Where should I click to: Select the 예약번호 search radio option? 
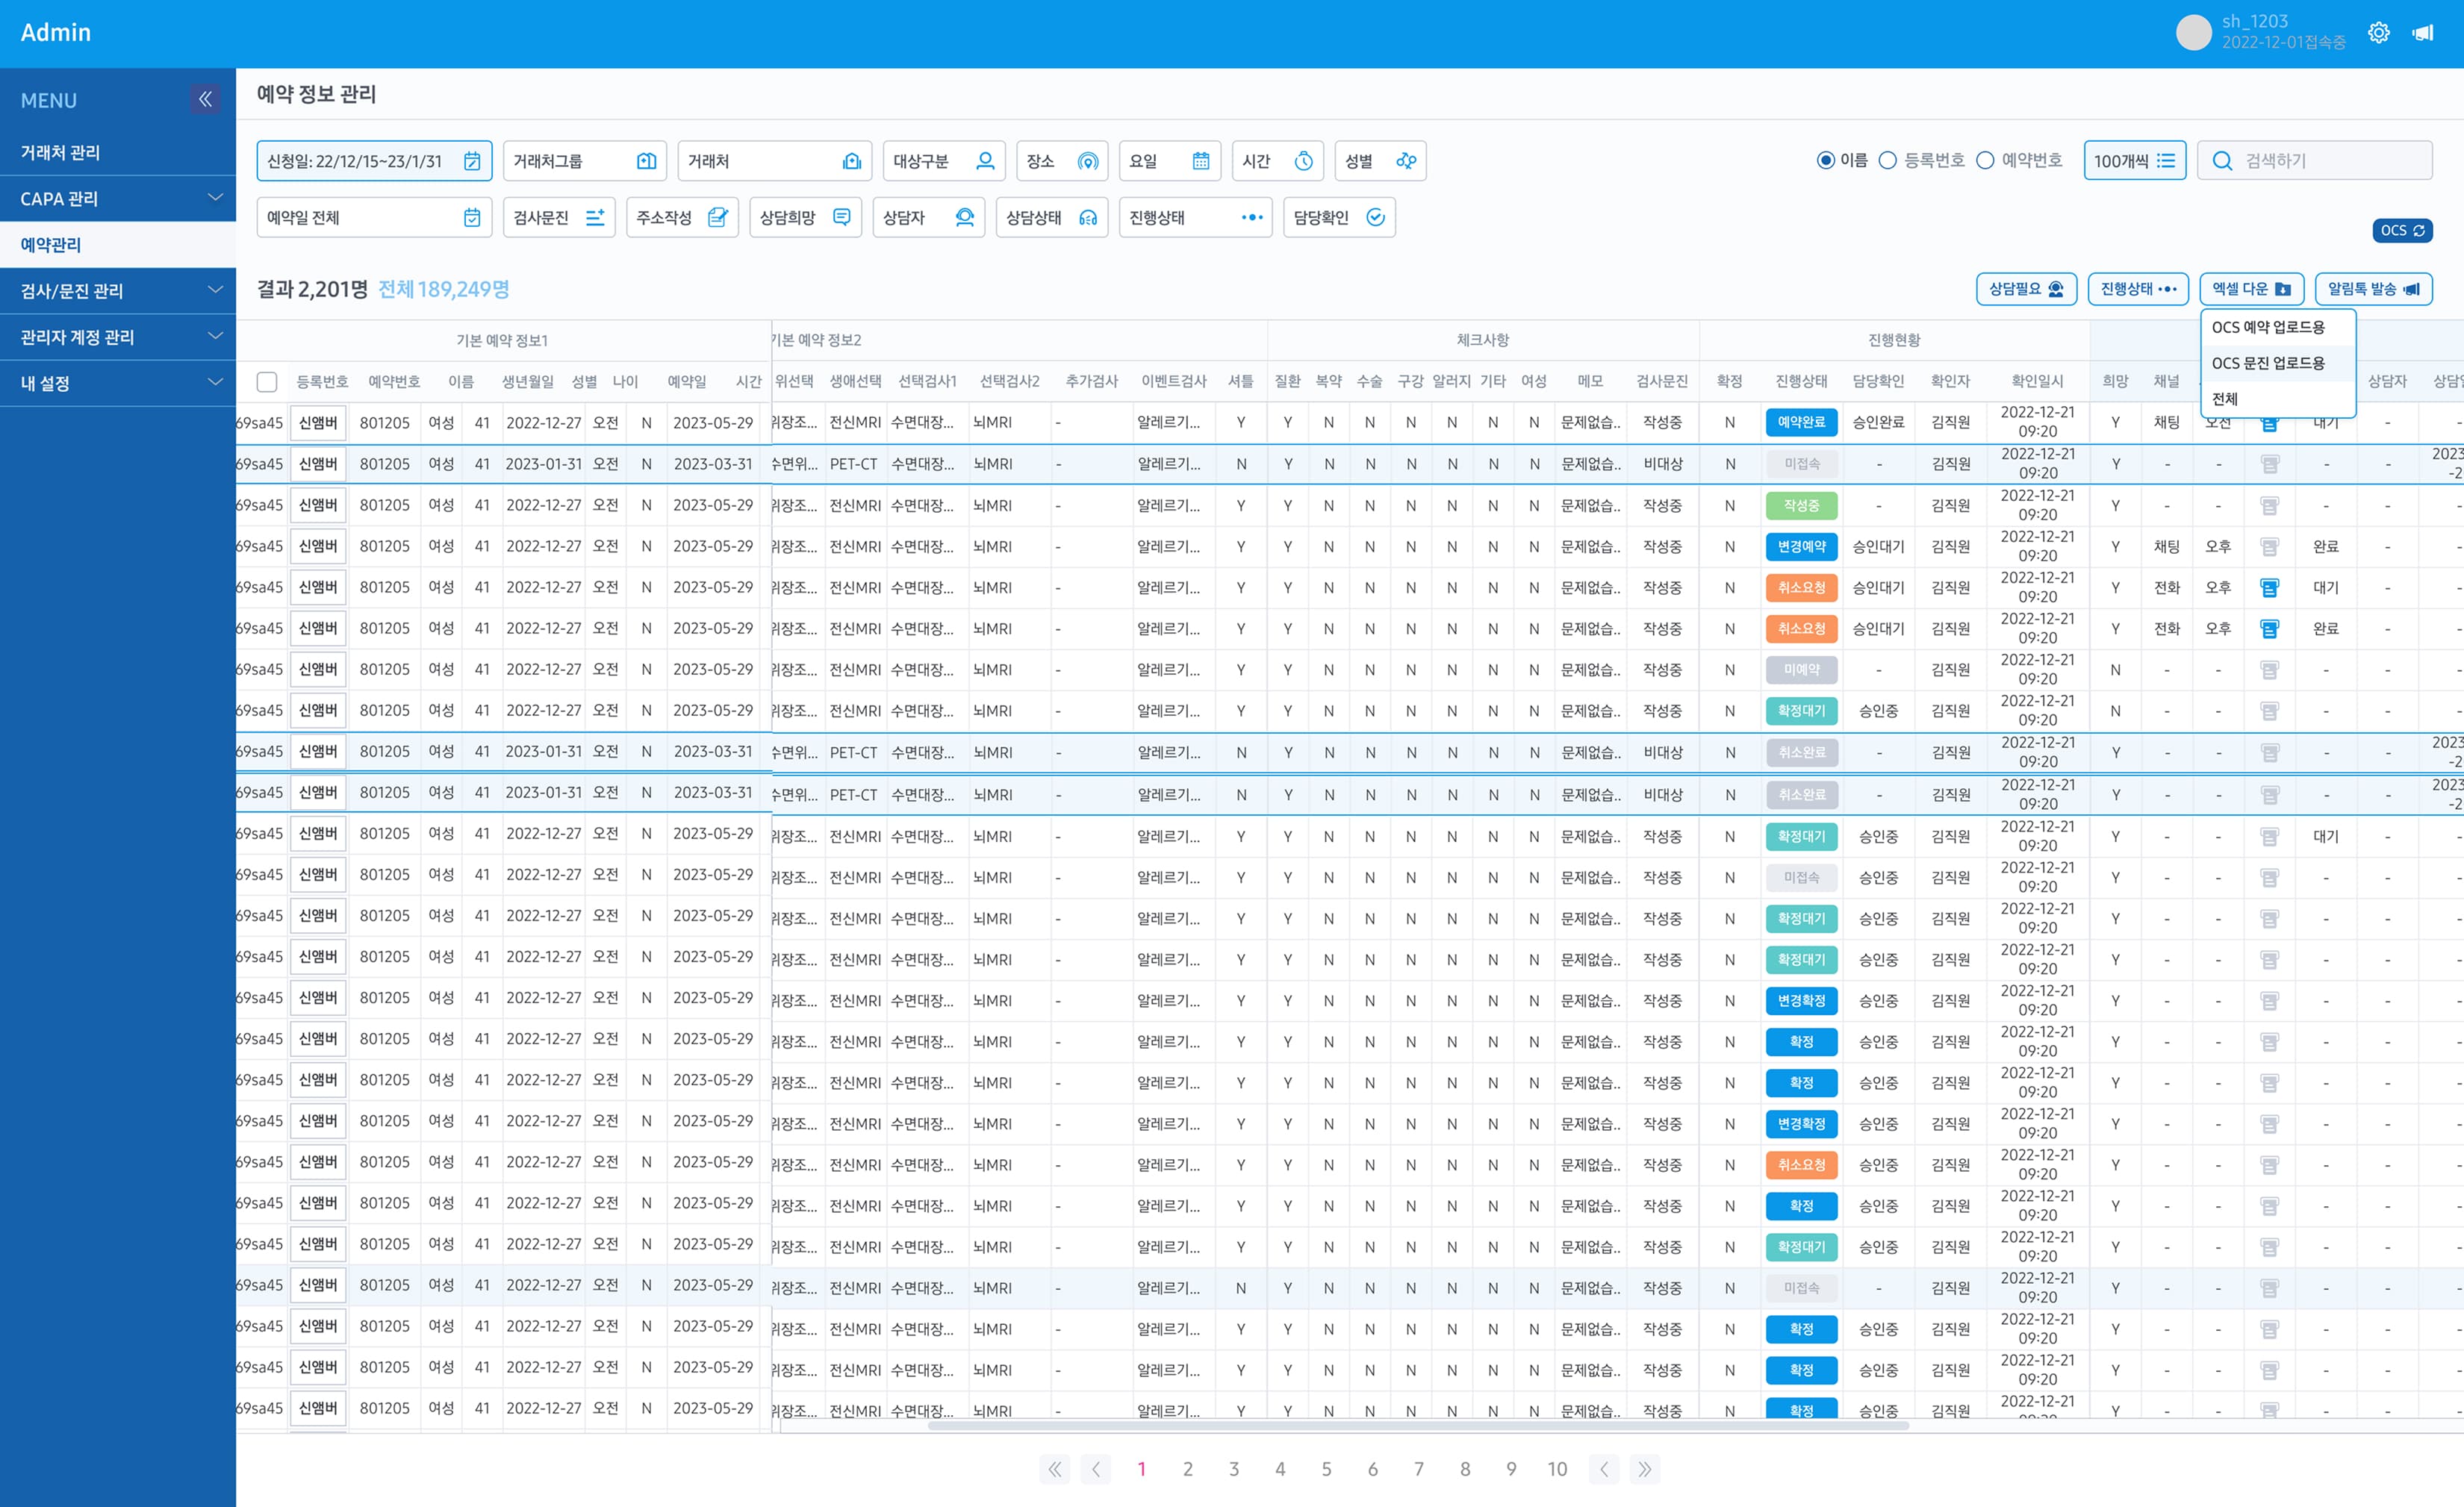(1985, 160)
